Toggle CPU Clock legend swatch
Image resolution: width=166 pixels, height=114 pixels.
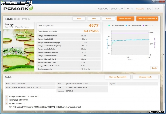pos(143,25)
